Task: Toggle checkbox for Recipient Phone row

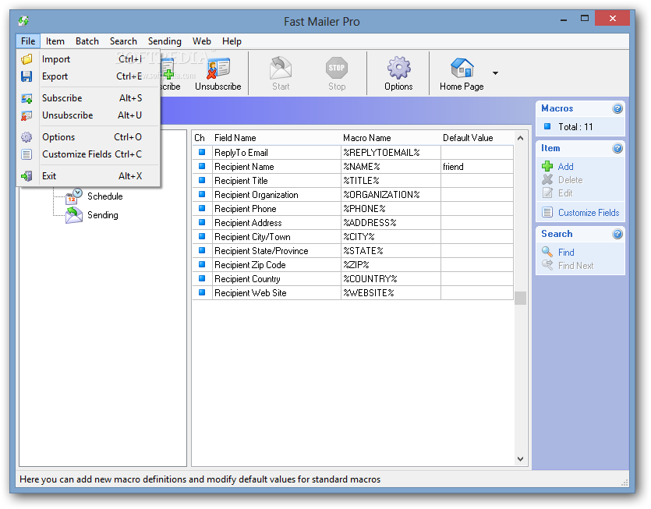Action: click(202, 208)
